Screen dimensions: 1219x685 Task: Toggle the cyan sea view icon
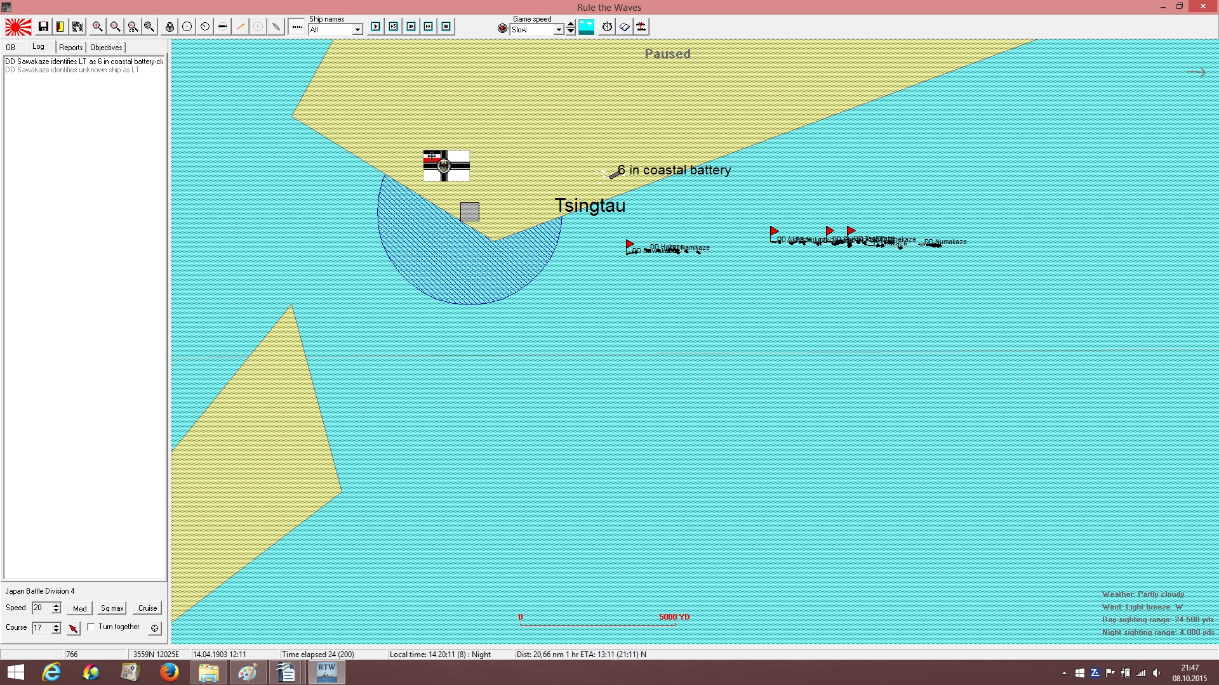click(x=587, y=27)
